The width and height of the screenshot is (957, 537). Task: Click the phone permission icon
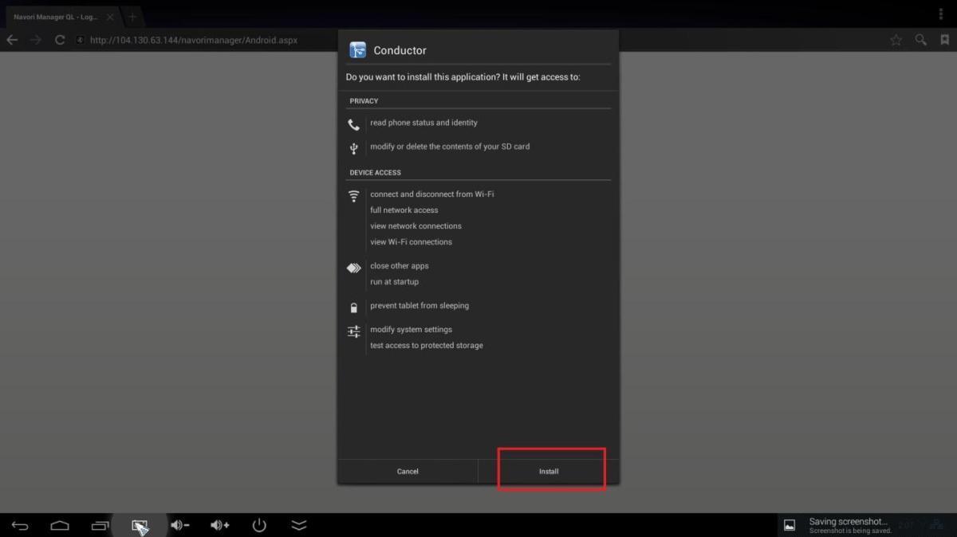354,124
